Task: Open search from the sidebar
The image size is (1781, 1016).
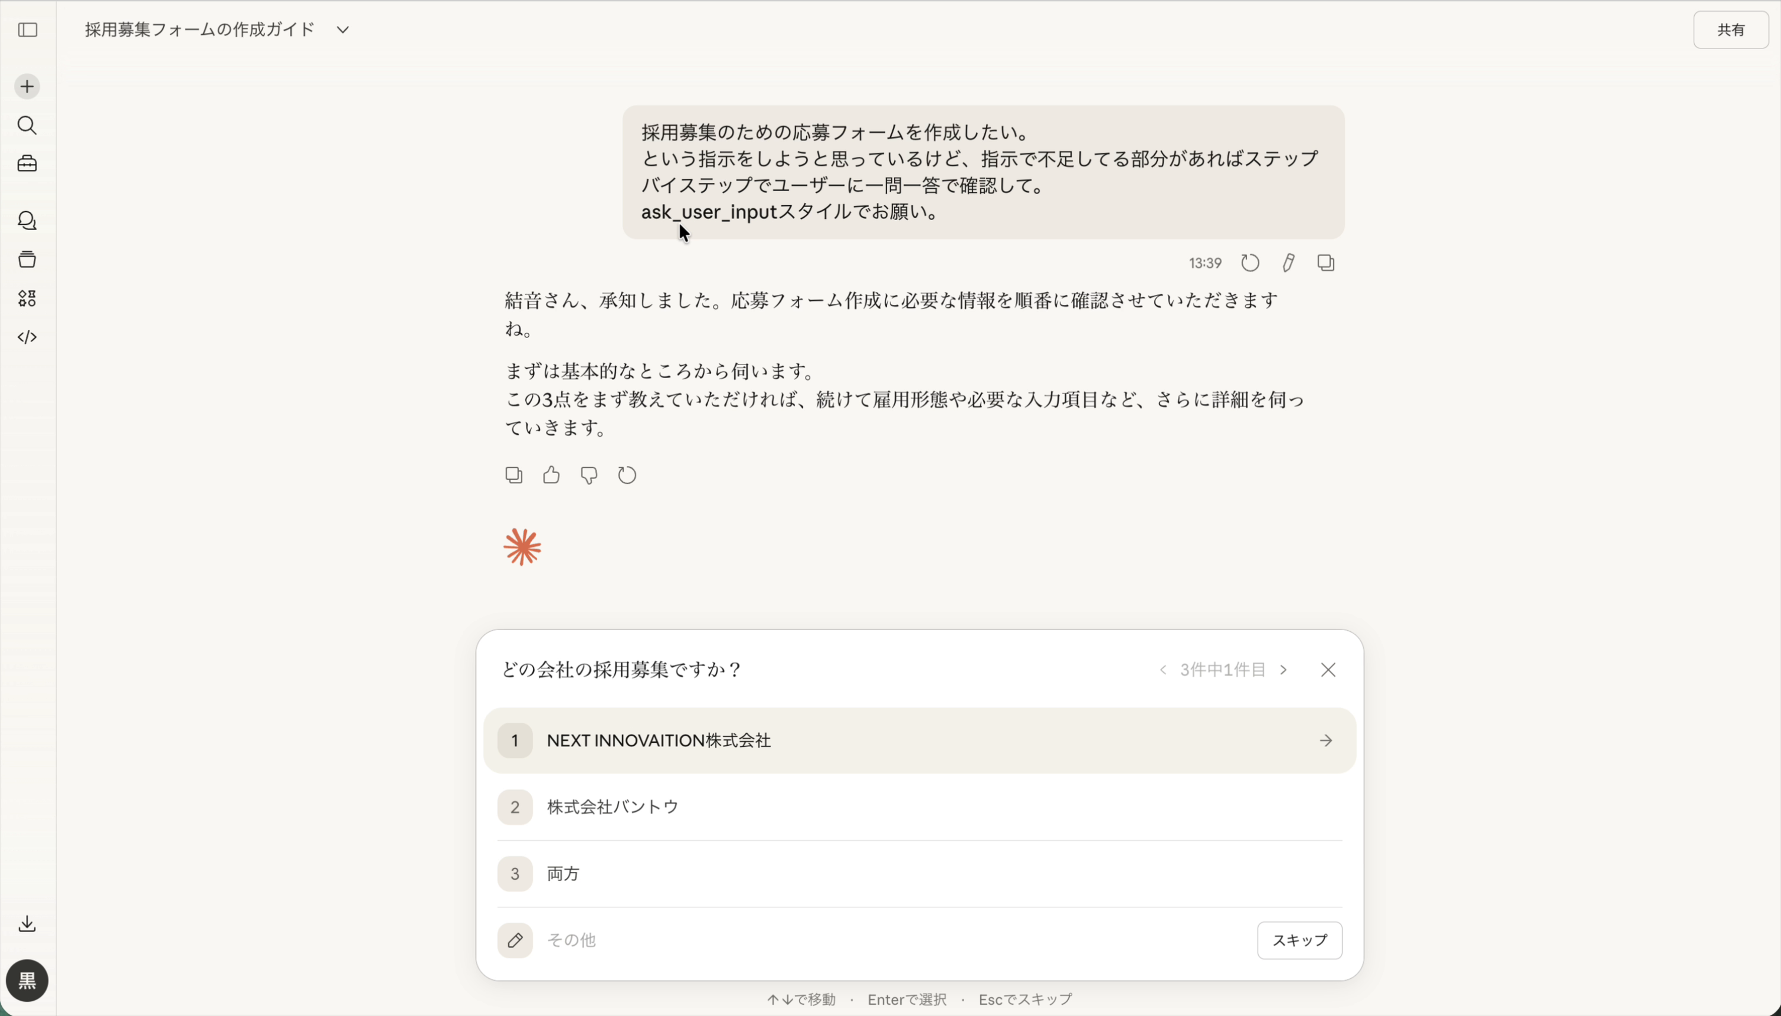Action: pos(27,126)
